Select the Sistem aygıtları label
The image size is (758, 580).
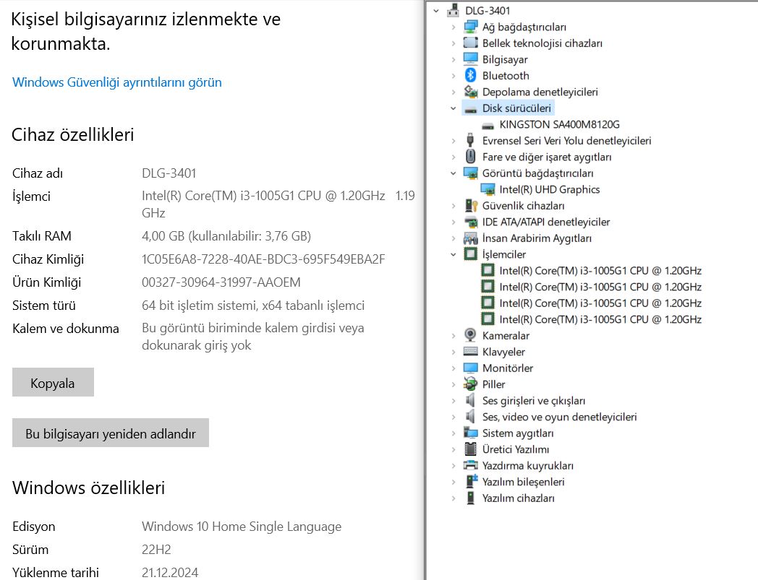click(x=518, y=433)
